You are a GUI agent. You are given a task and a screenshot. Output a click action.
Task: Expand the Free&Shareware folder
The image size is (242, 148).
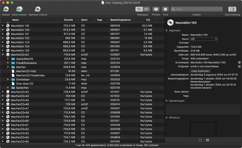coord(8,63)
